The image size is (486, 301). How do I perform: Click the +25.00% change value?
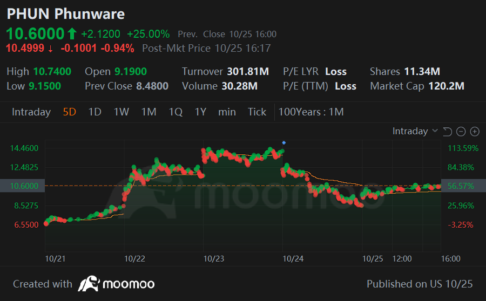(x=148, y=34)
